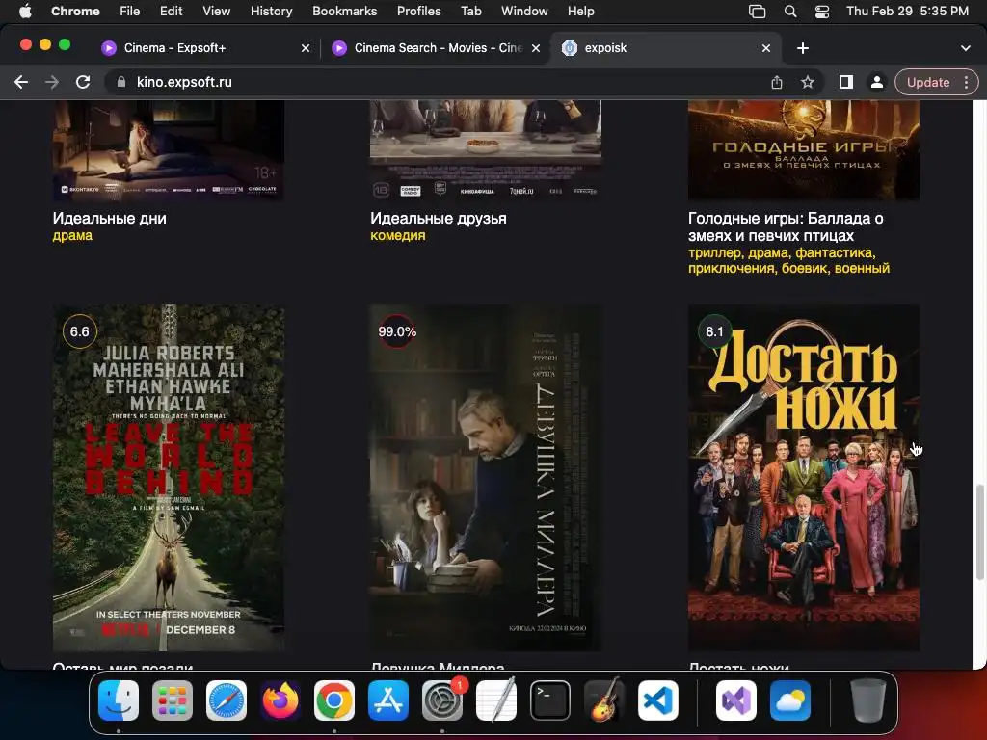Open Launchpad from the Dock
Image resolution: width=987 pixels, height=740 pixels.
(x=173, y=700)
